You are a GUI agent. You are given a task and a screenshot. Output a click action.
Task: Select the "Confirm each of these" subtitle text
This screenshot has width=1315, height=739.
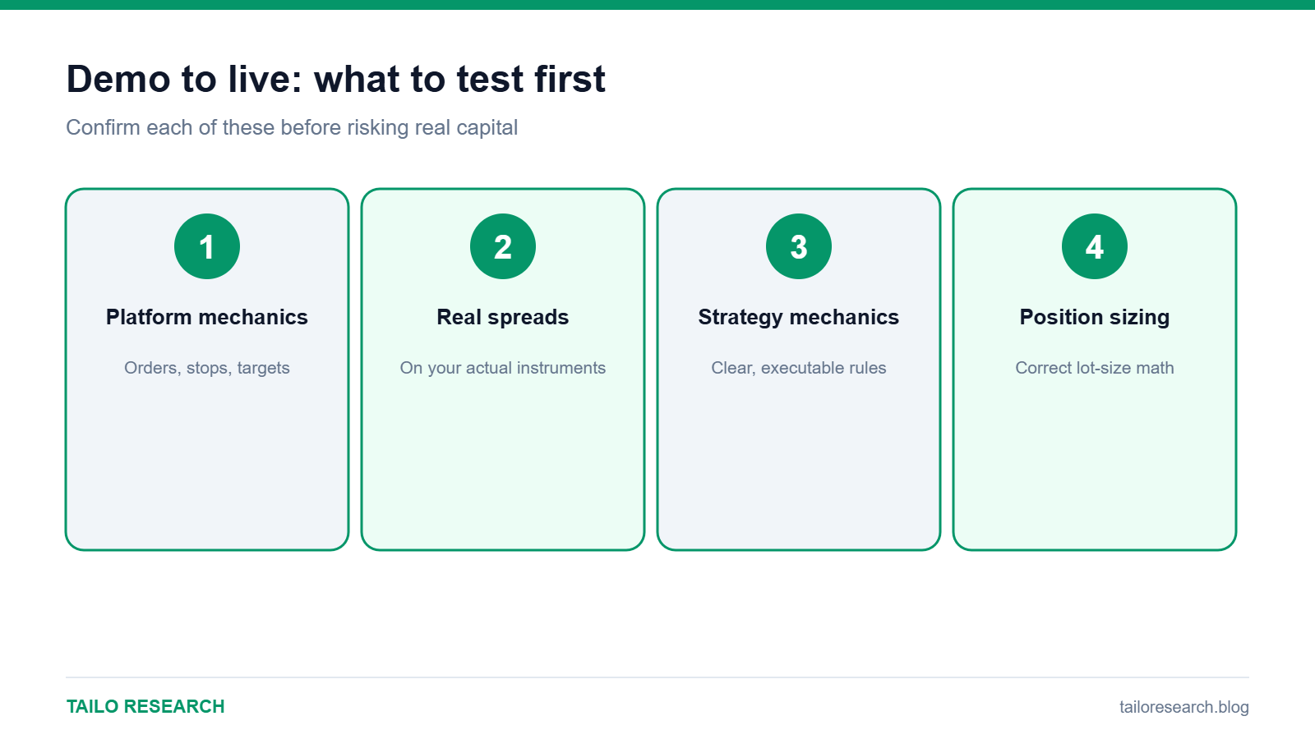click(x=292, y=127)
